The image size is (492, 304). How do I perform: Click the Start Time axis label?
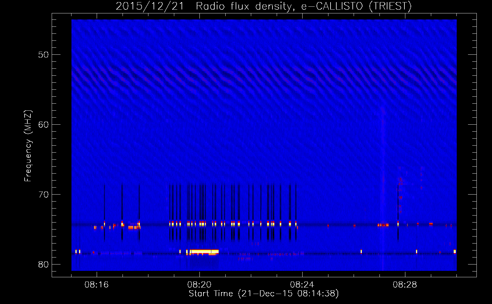coord(264,294)
